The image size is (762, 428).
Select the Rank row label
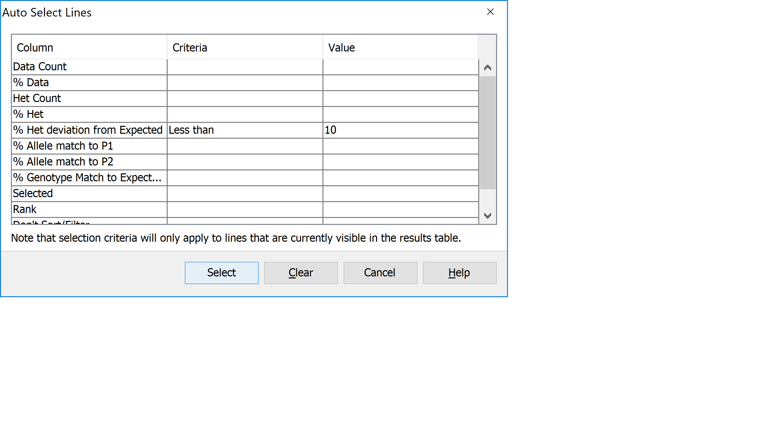click(89, 210)
